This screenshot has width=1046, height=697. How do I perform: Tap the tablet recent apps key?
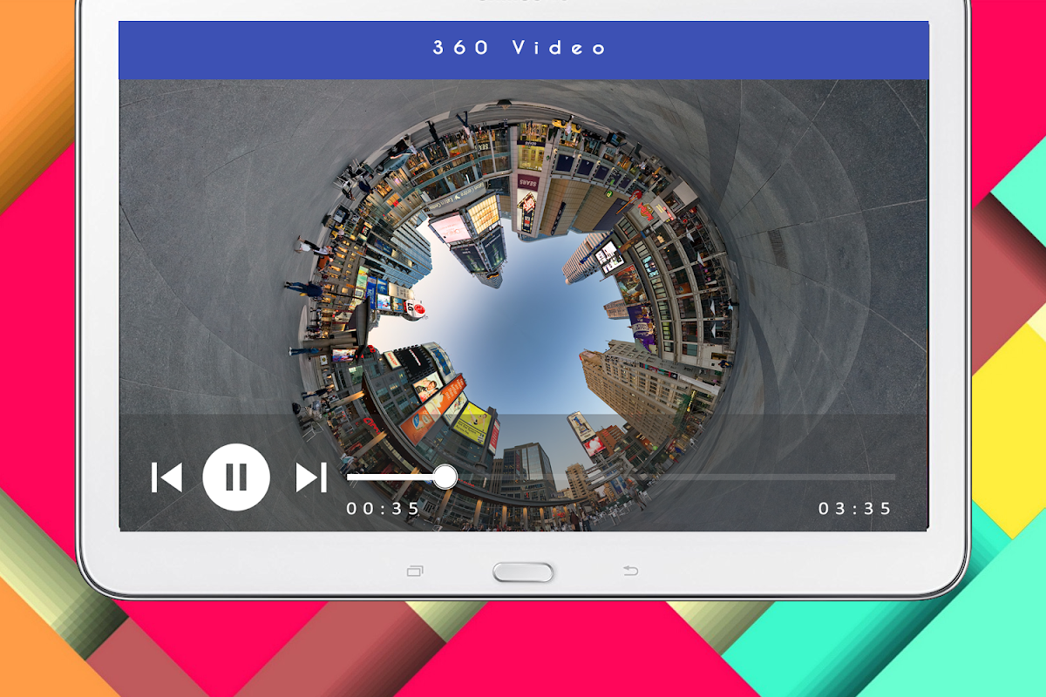click(415, 572)
